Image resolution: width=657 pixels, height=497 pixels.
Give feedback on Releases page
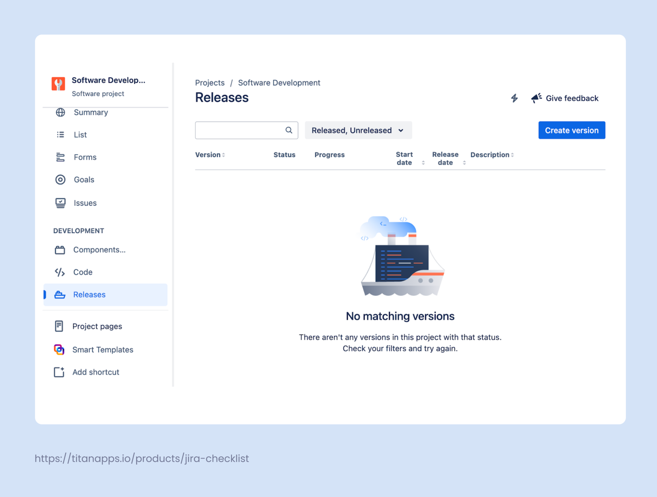[x=572, y=98]
